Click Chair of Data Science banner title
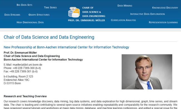 (x=94, y=12)
